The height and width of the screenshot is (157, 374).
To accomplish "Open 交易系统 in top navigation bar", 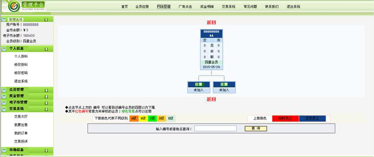I will [229, 7].
